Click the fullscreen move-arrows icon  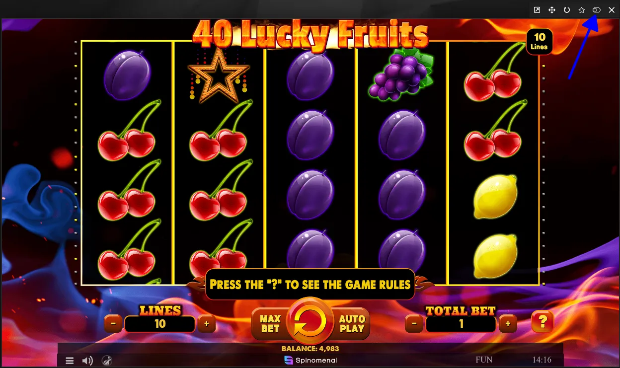click(x=552, y=10)
